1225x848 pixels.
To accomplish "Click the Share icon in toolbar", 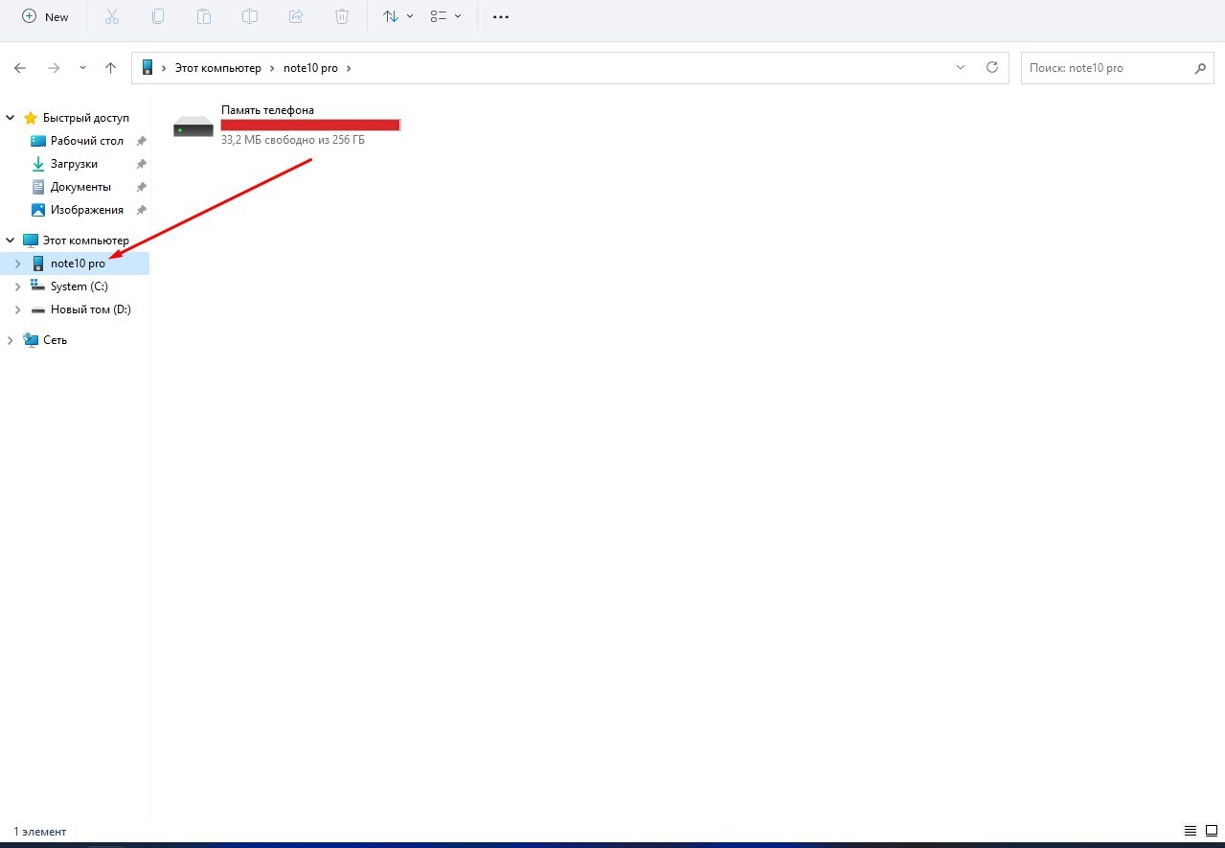I will point(296,16).
